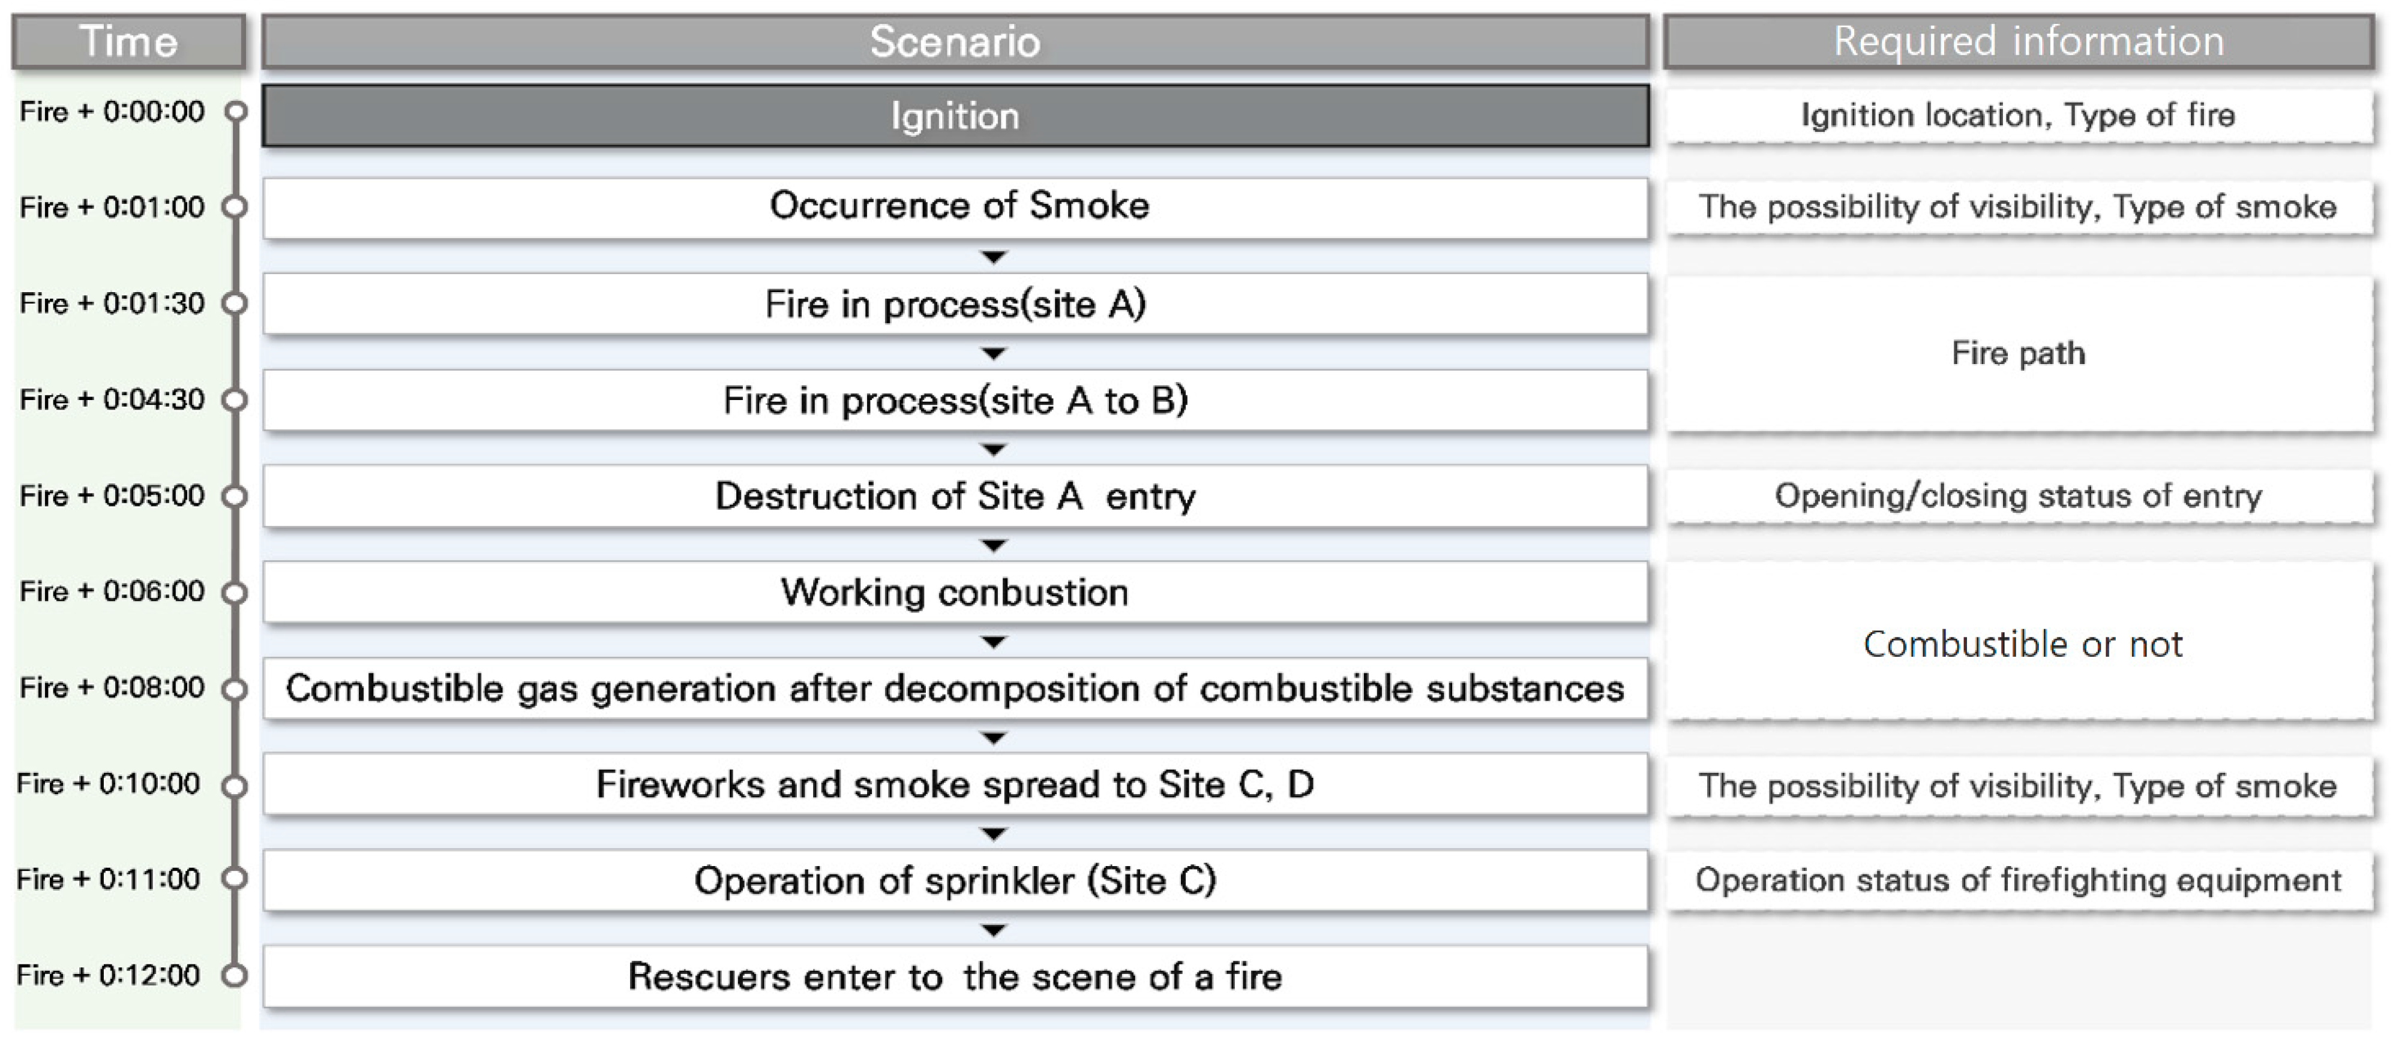Viewport: 2396px width, 1043px height.
Task: Click the arrow below Working conbustion box
Action: (x=993, y=642)
